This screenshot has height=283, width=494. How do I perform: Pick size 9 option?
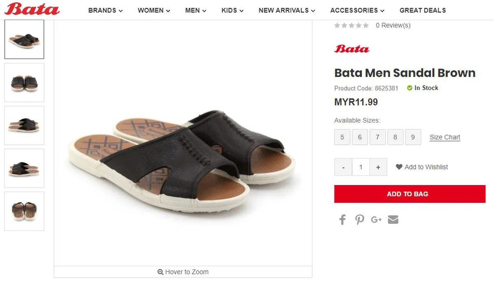[413, 137]
